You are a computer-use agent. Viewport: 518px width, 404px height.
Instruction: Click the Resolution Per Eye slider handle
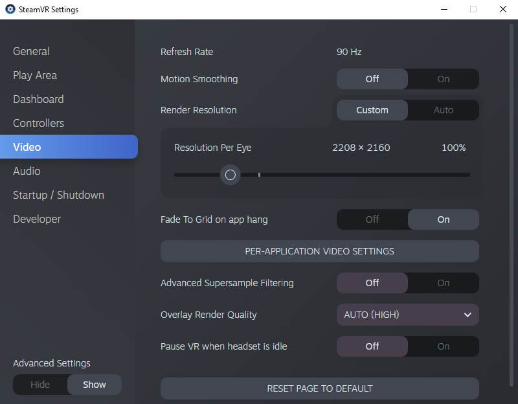[x=231, y=175]
